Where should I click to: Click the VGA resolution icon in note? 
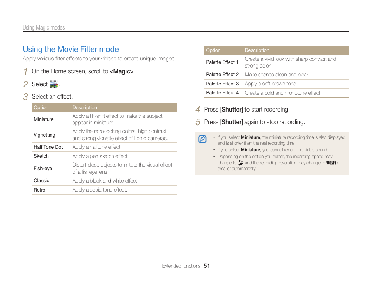[x=331, y=163]
